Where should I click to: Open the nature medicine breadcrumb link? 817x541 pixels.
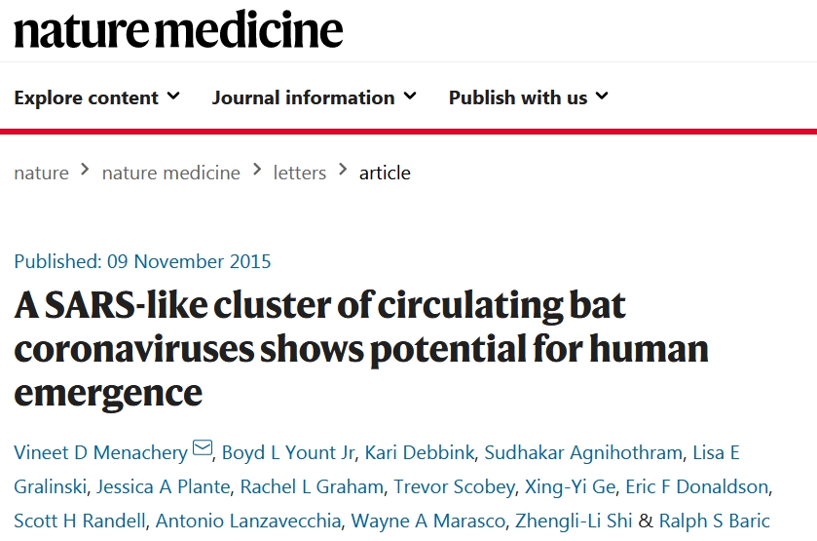pyautogui.click(x=170, y=173)
